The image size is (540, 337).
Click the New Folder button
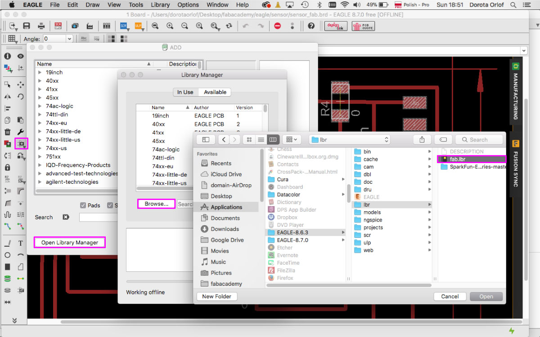pos(217,296)
